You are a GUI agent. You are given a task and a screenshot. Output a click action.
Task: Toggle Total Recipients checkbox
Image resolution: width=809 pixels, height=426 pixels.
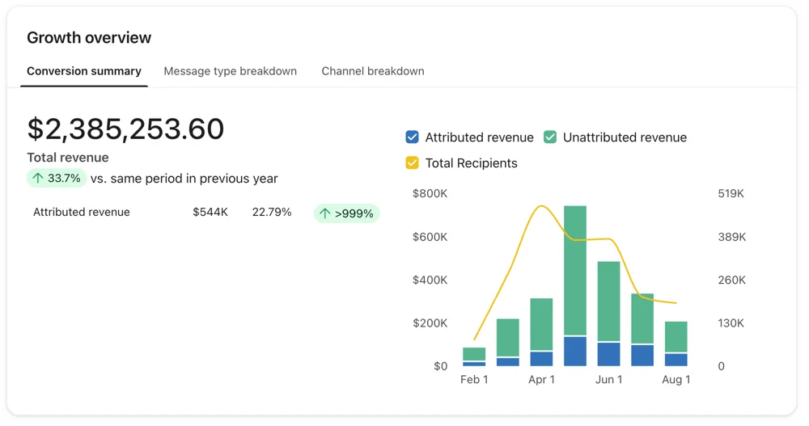coord(413,163)
